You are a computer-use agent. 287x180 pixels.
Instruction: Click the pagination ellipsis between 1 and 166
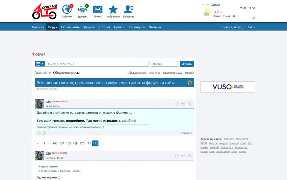pos(49,143)
